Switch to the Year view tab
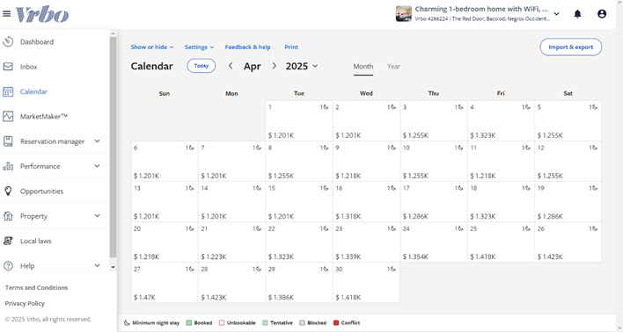Image resolution: width=623 pixels, height=332 pixels. (393, 67)
